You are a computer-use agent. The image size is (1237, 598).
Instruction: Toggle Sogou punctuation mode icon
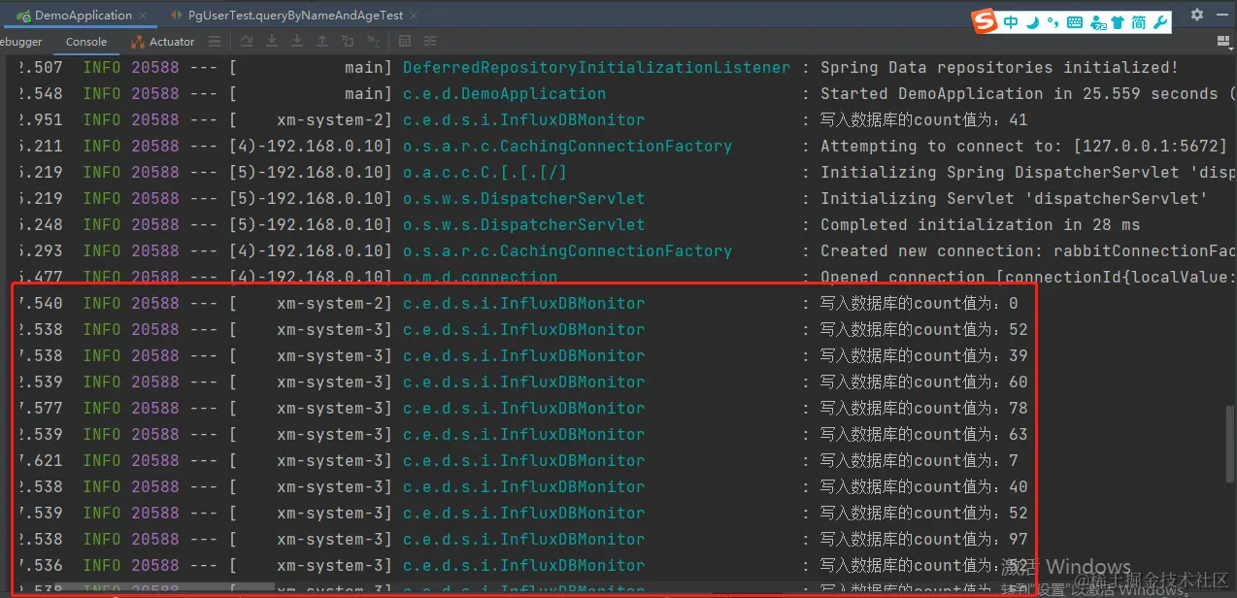click(x=1053, y=22)
